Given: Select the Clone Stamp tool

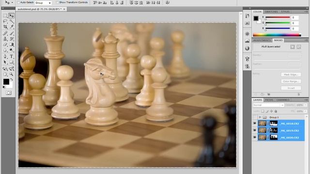Looking at the screenshot, I should (5, 39).
